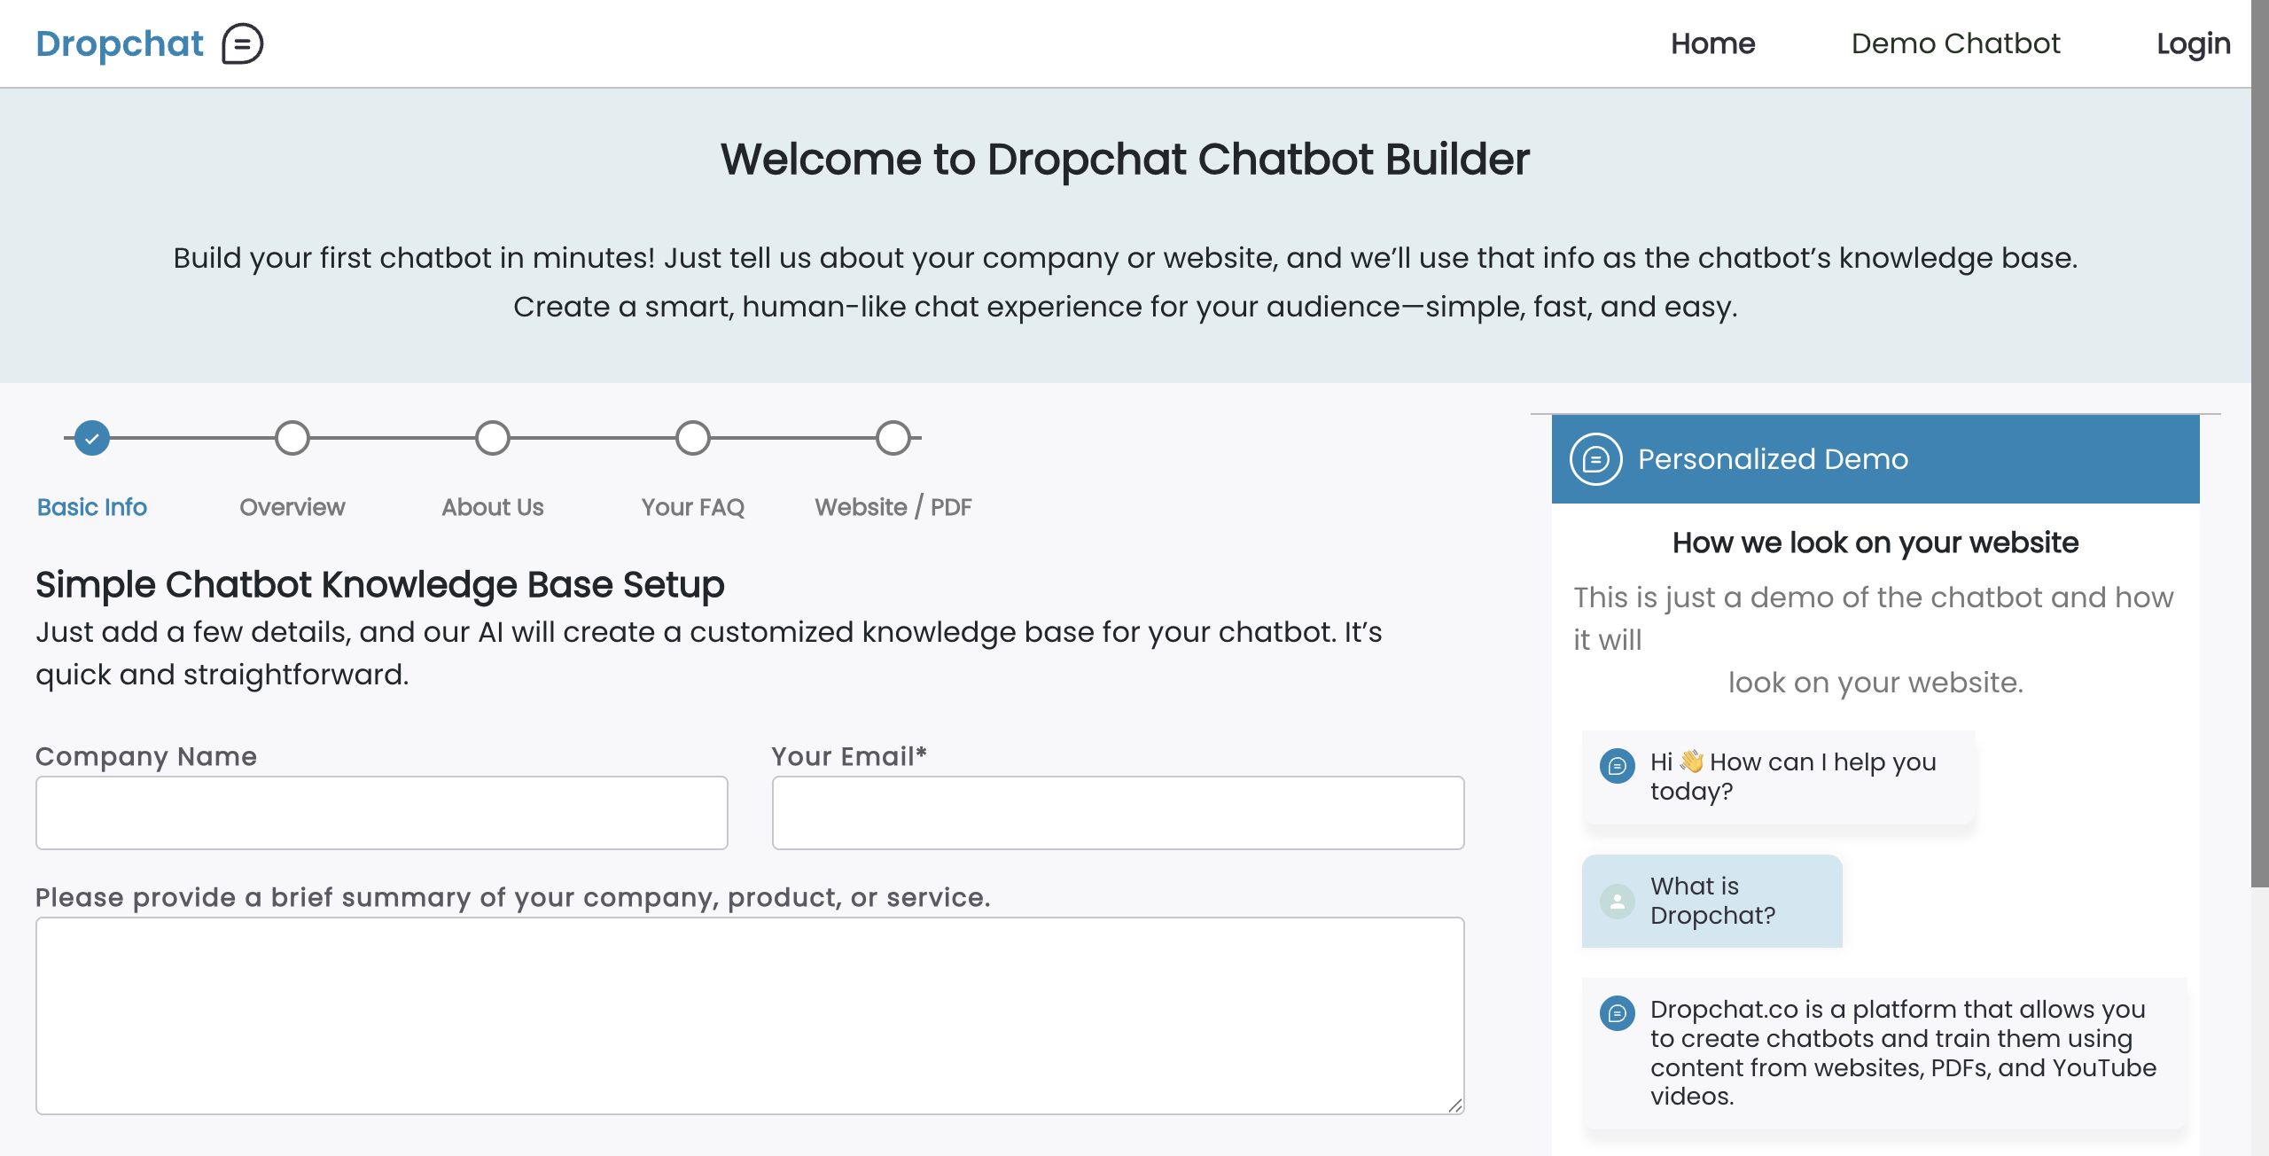Click inside the company summary textarea
This screenshot has height=1156, width=2269.
coord(750,1015)
